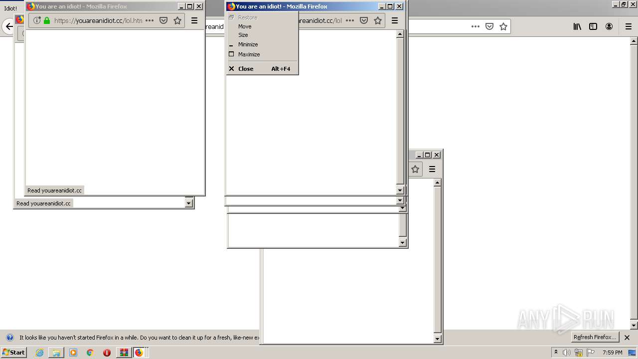Image resolution: width=638 pixels, height=359 pixels.
Task: Click the Refresh Firefox button
Action: coord(595,337)
